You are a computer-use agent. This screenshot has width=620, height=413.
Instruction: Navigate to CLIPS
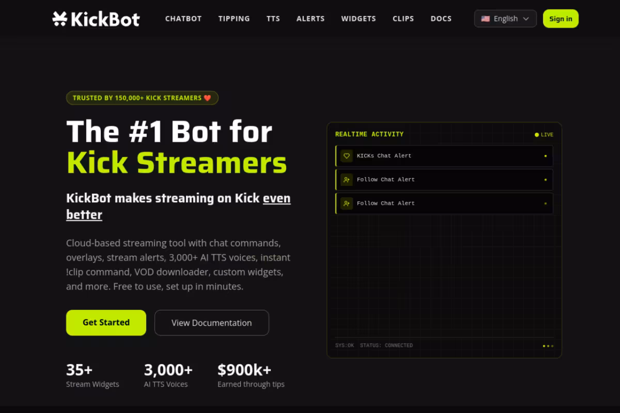click(403, 19)
